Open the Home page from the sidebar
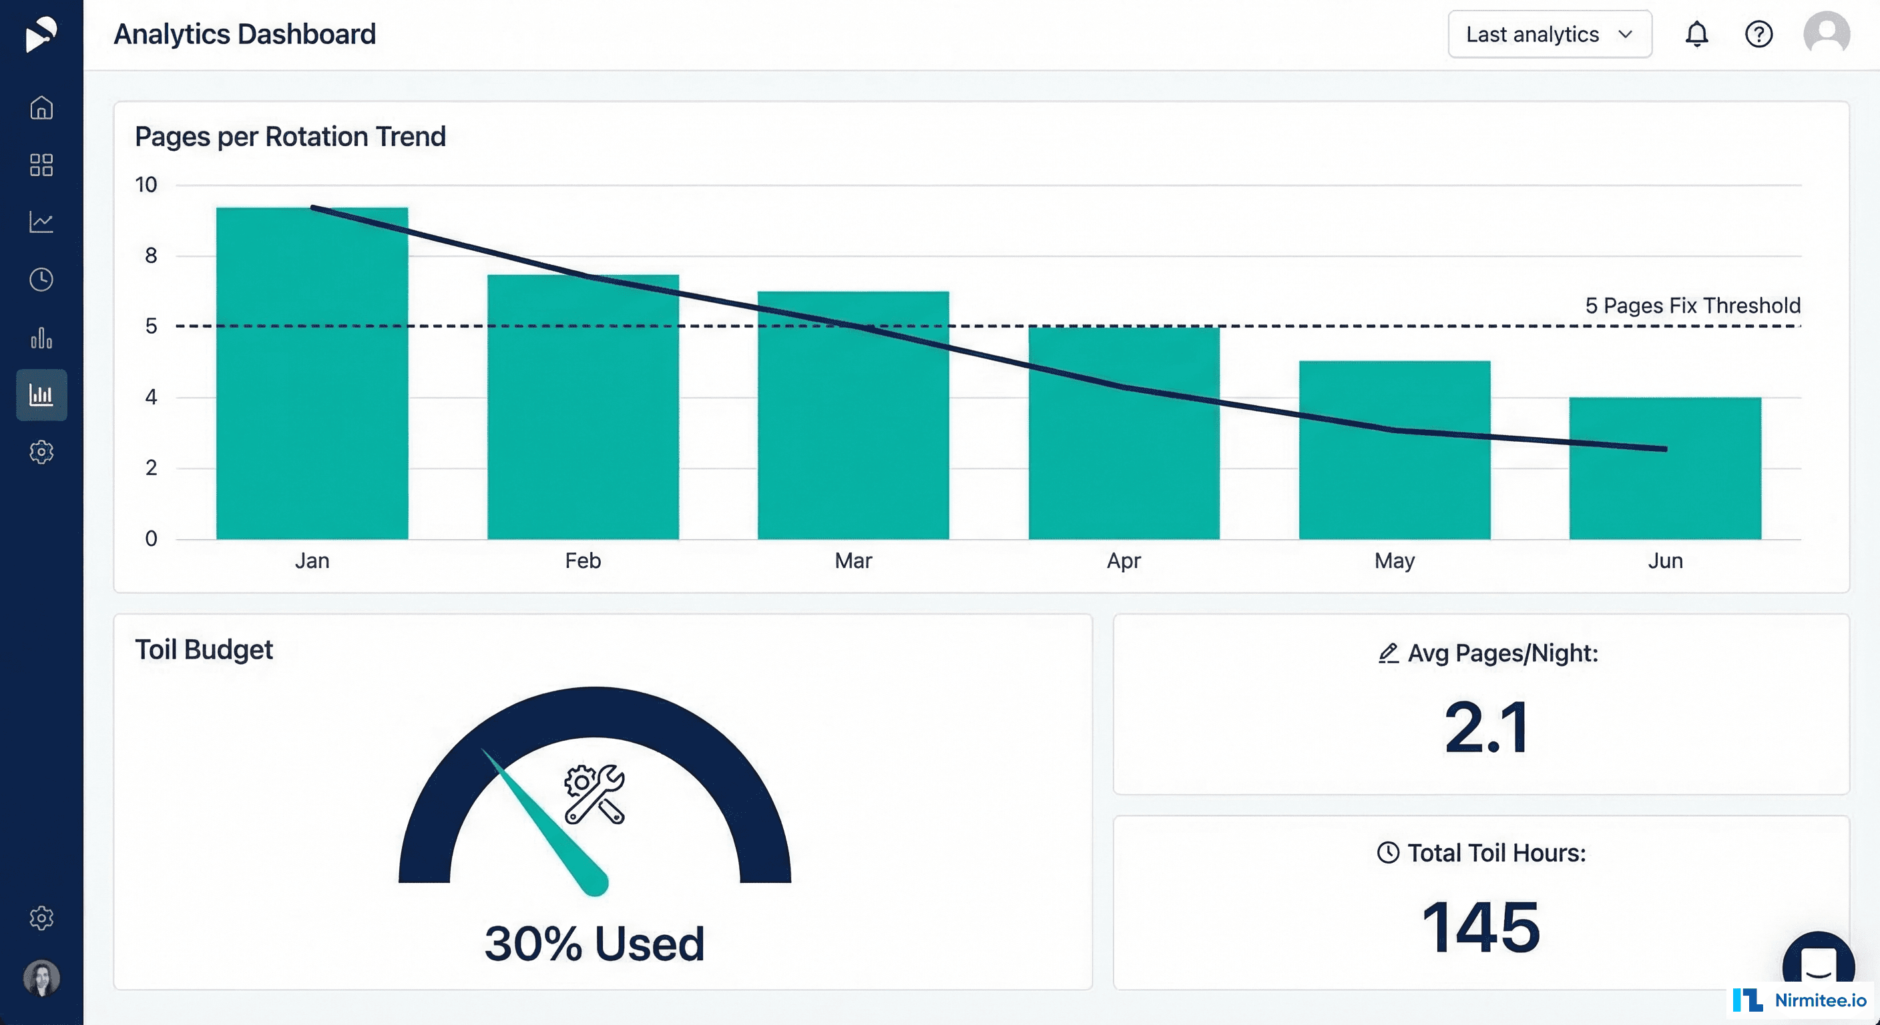 pyautogui.click(x=41, y=108)
